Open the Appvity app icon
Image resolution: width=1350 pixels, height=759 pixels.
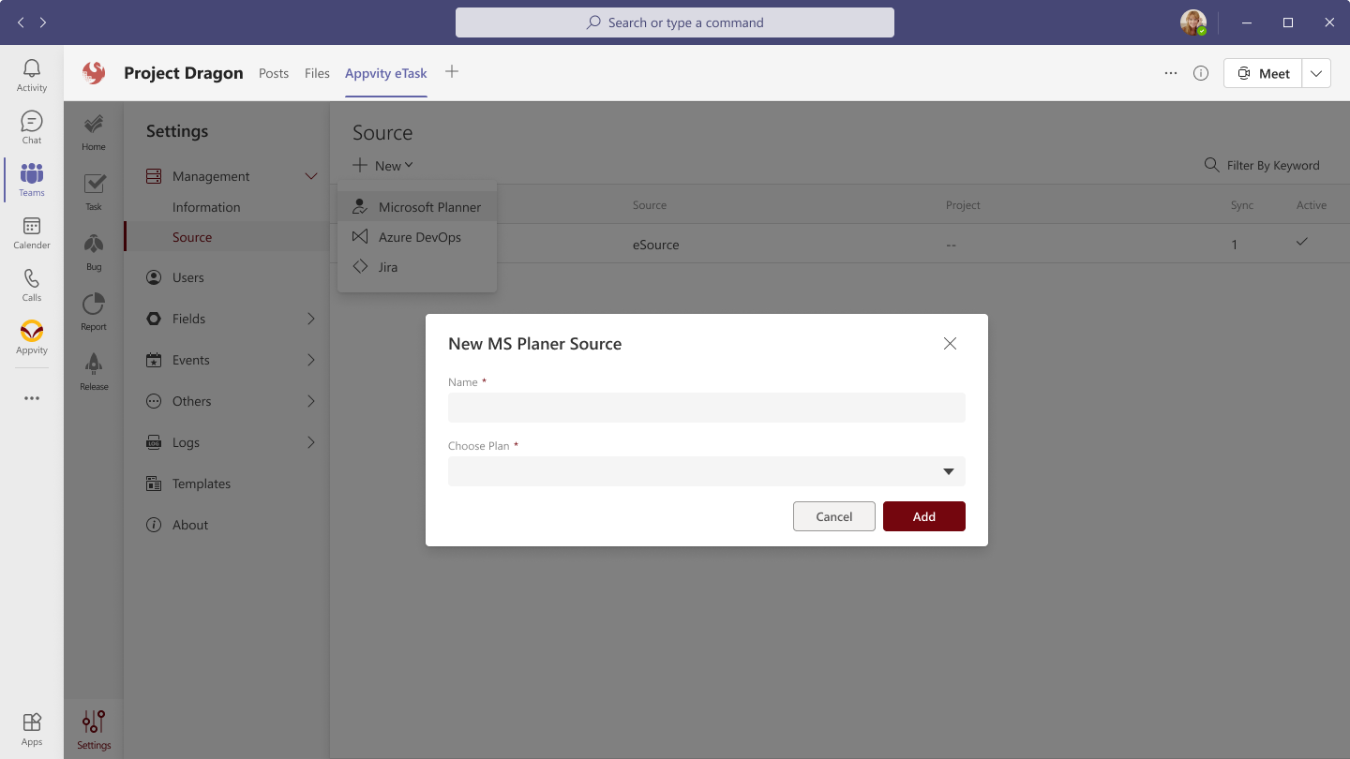point(32,337)
